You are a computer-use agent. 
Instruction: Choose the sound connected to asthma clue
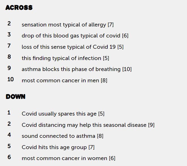coord(62,136)
